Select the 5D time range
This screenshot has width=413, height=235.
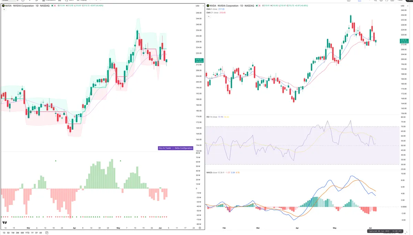point(8,233)
